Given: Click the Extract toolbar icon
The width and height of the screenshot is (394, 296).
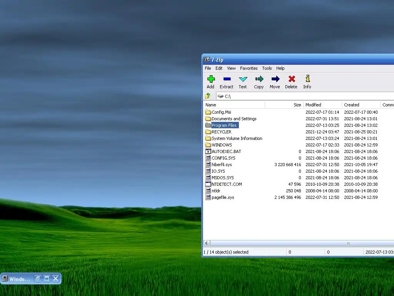Looking at the screenshot, I should pos(227,79).
